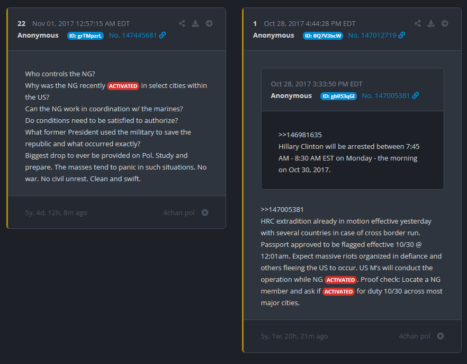The image size is (467, 364).
Task: Click share icon on post 1
Action: pyautogui.click(x=418, y=23)
